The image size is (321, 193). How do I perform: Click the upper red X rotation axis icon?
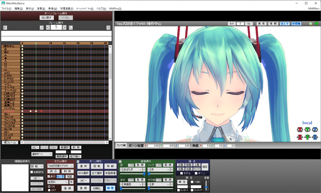[x=300, y=130]
